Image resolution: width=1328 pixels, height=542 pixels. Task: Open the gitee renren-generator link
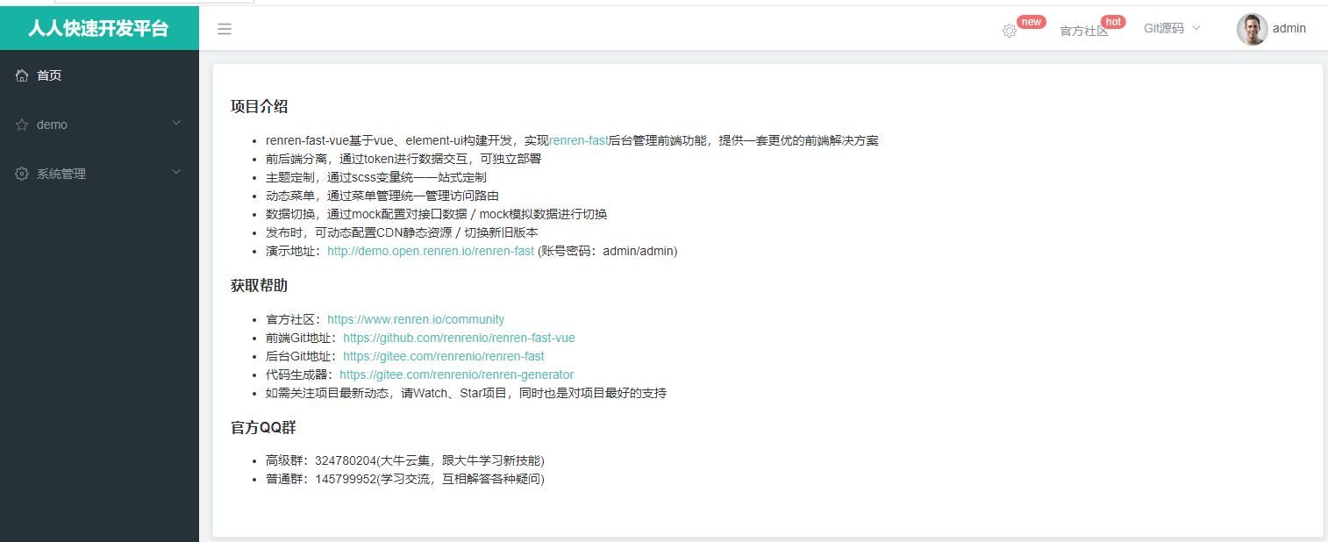tap(457, 374)
